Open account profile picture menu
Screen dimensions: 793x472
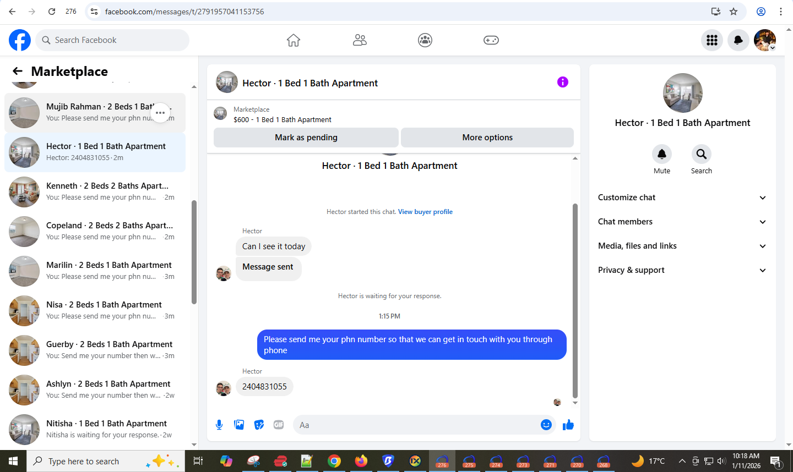pyautogui.click(x=765, y=40)
